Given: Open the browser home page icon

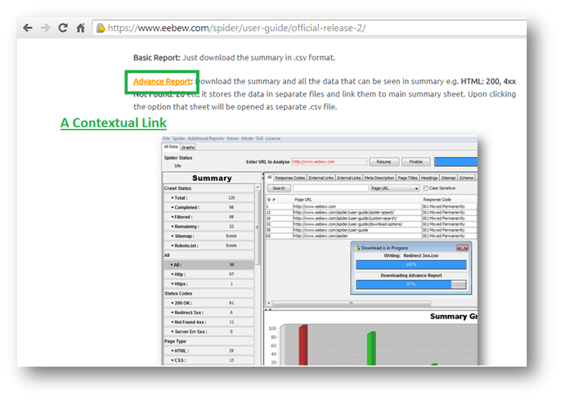Looking at the screenshot, I should tap(80, 28).
